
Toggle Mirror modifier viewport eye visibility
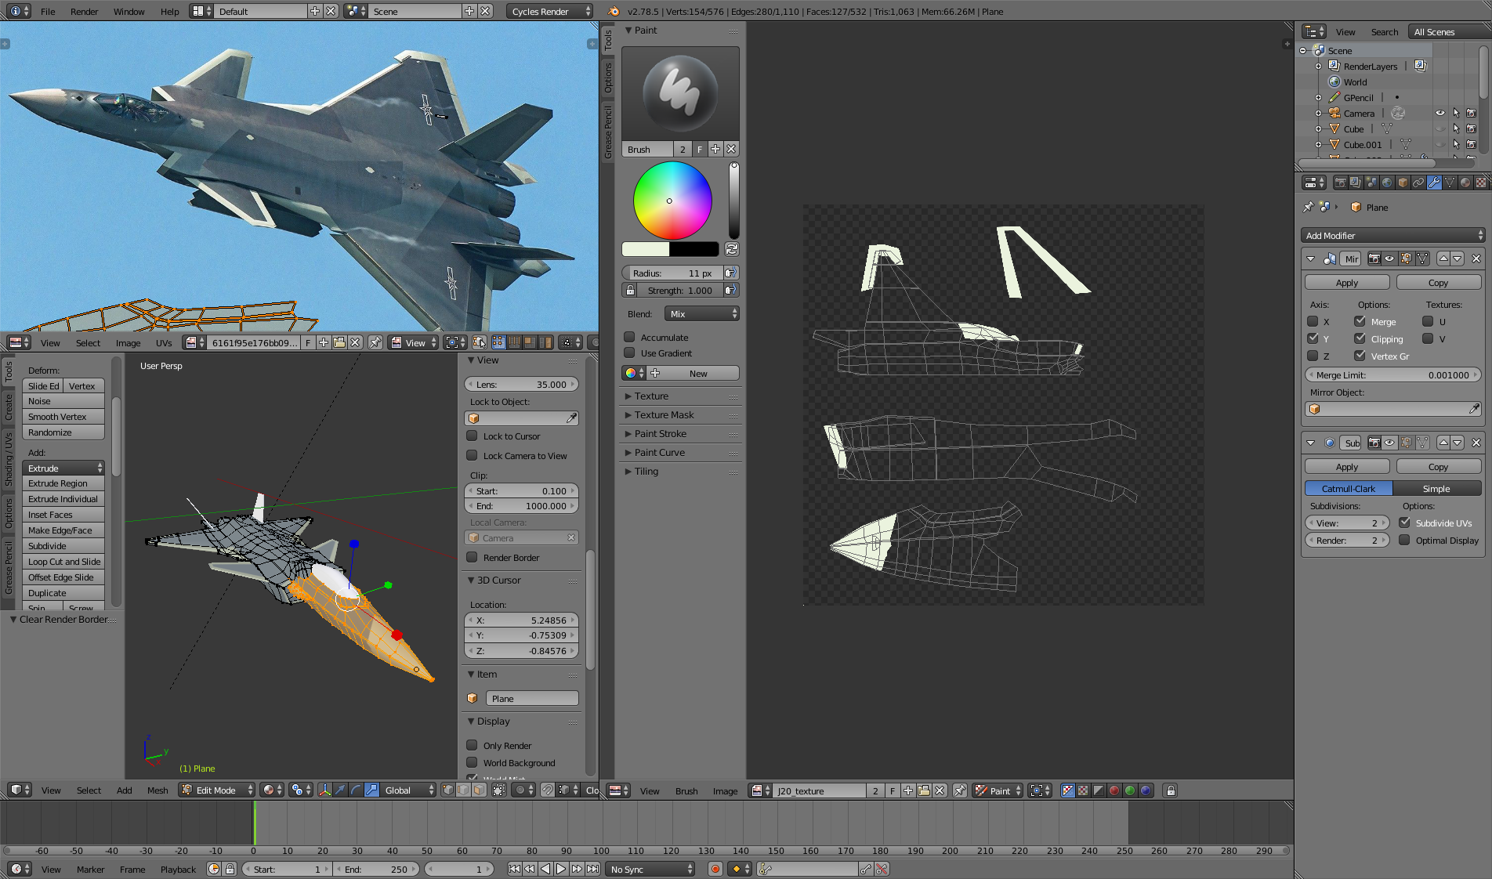pyautogui.click(x=1390, y=259)
